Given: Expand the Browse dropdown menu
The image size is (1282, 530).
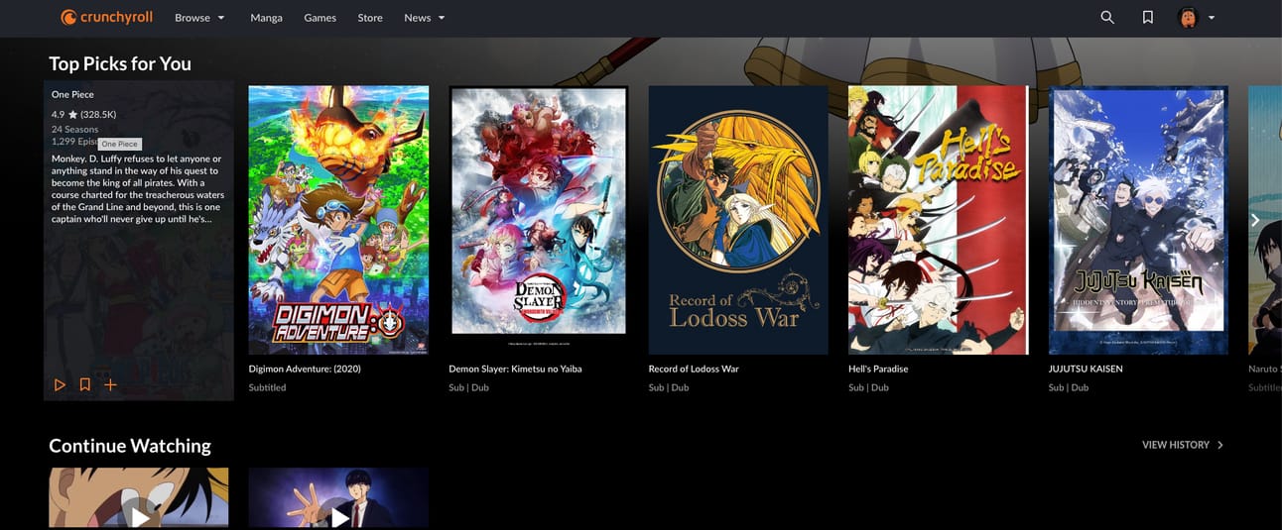Looking at the screenshot, I should coord(199,18).
